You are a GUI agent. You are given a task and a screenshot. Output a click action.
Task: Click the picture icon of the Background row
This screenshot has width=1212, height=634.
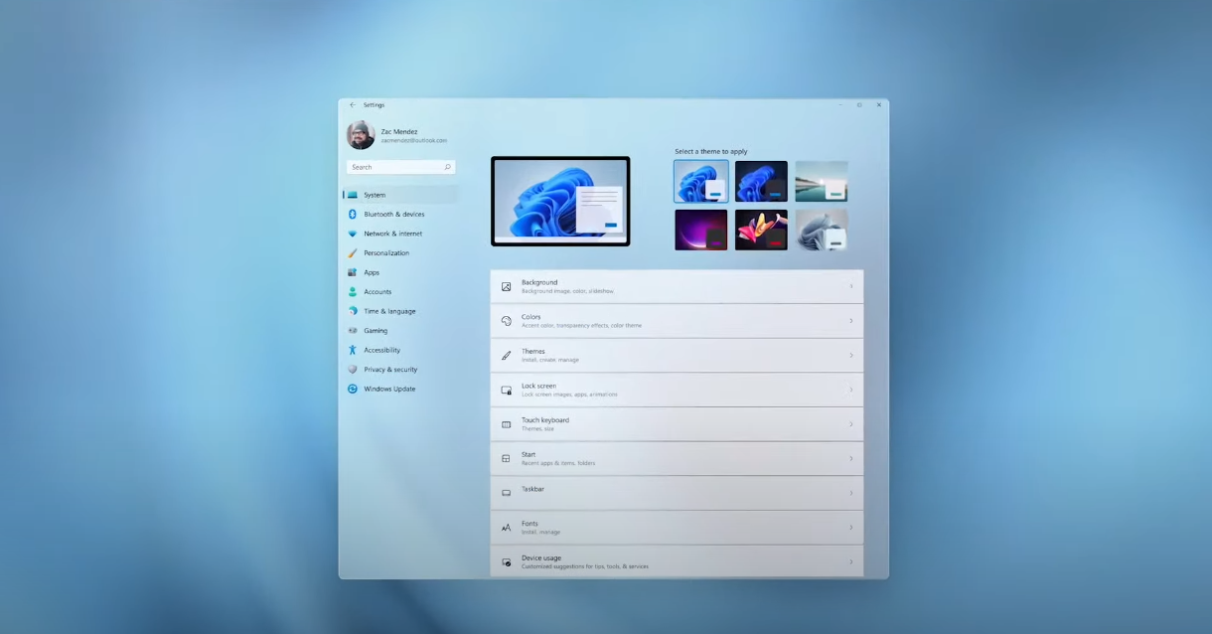click(x=506, y=287)
